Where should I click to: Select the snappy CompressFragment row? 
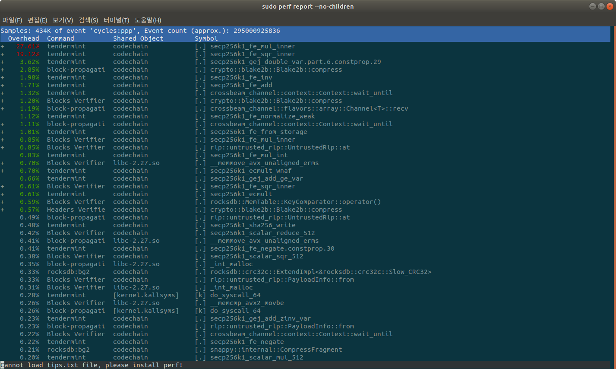tap(173, 350)
